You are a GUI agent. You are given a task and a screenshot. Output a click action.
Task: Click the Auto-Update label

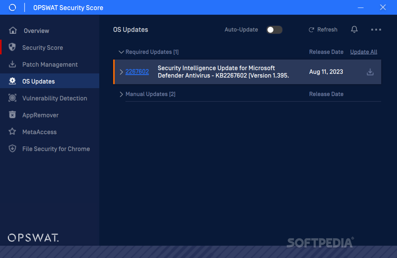pos(241,30)
